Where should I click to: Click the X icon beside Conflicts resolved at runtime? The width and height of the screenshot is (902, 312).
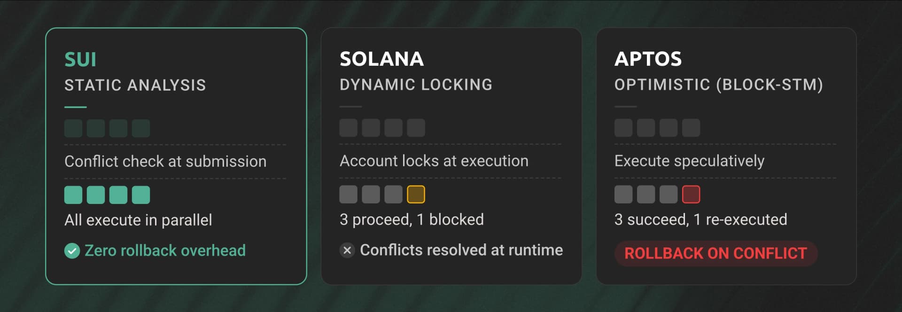pos(347,250)
